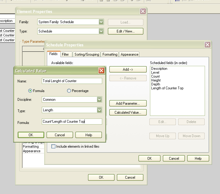Open the Type dropdown showing Length
The width and height of the screenshot is (220, 194).
(x=99, y=110)
